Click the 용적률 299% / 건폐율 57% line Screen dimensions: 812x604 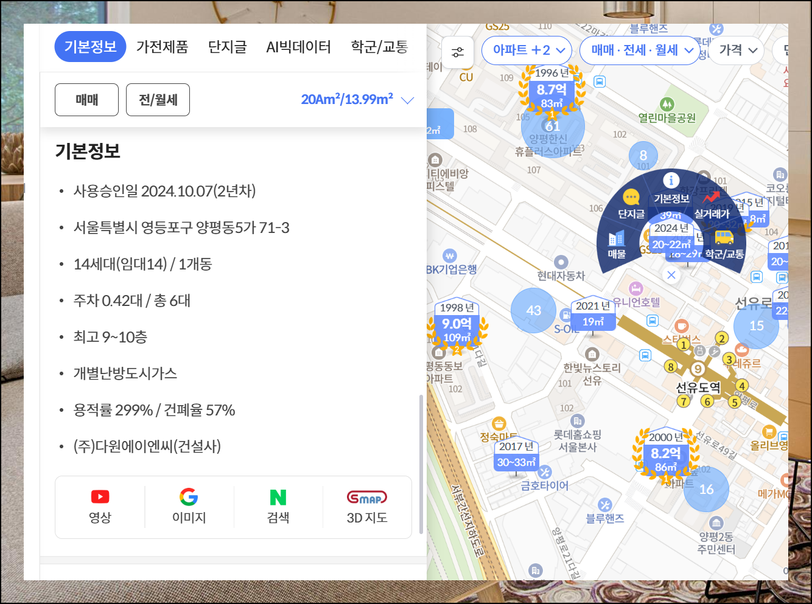[x=154, y=410]
